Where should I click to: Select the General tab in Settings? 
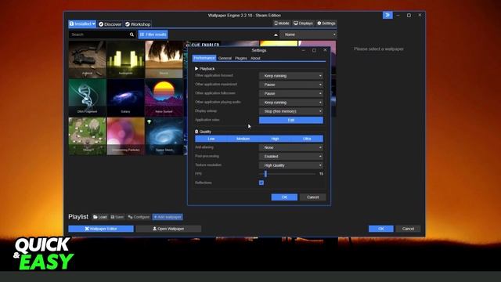coord(225,58)
